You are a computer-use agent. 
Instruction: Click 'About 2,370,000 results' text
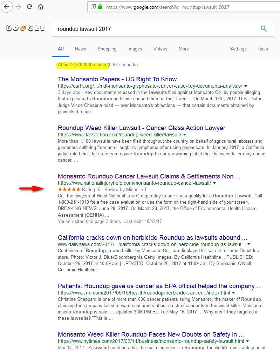pyautogui.click(x=82, y=65)
